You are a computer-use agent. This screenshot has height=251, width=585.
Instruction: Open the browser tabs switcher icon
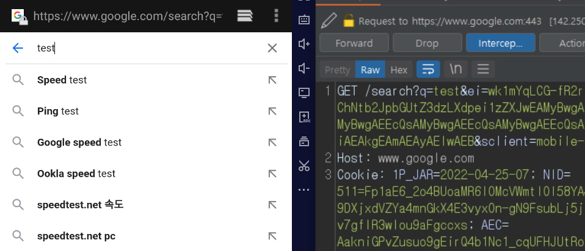245,16
